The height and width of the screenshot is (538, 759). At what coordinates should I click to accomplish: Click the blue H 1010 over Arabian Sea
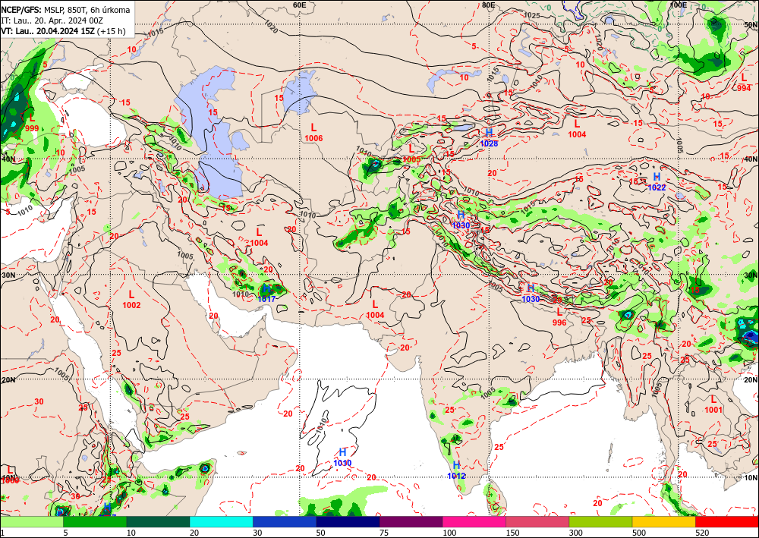tap(343, 458)
